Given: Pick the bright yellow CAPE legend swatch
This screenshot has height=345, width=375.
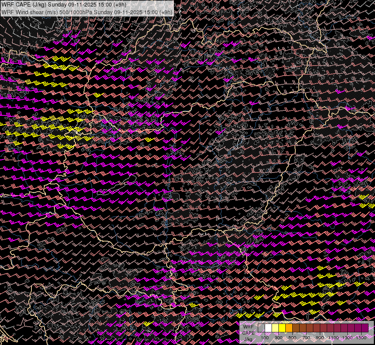Looking at the screenshot, I should [x=282, y=328].
